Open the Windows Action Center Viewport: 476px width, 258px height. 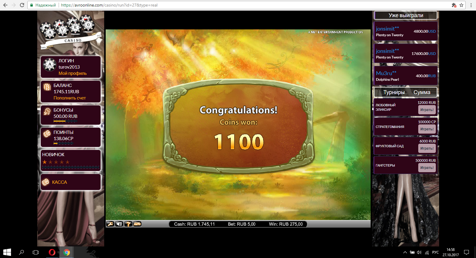click(466, 252)
